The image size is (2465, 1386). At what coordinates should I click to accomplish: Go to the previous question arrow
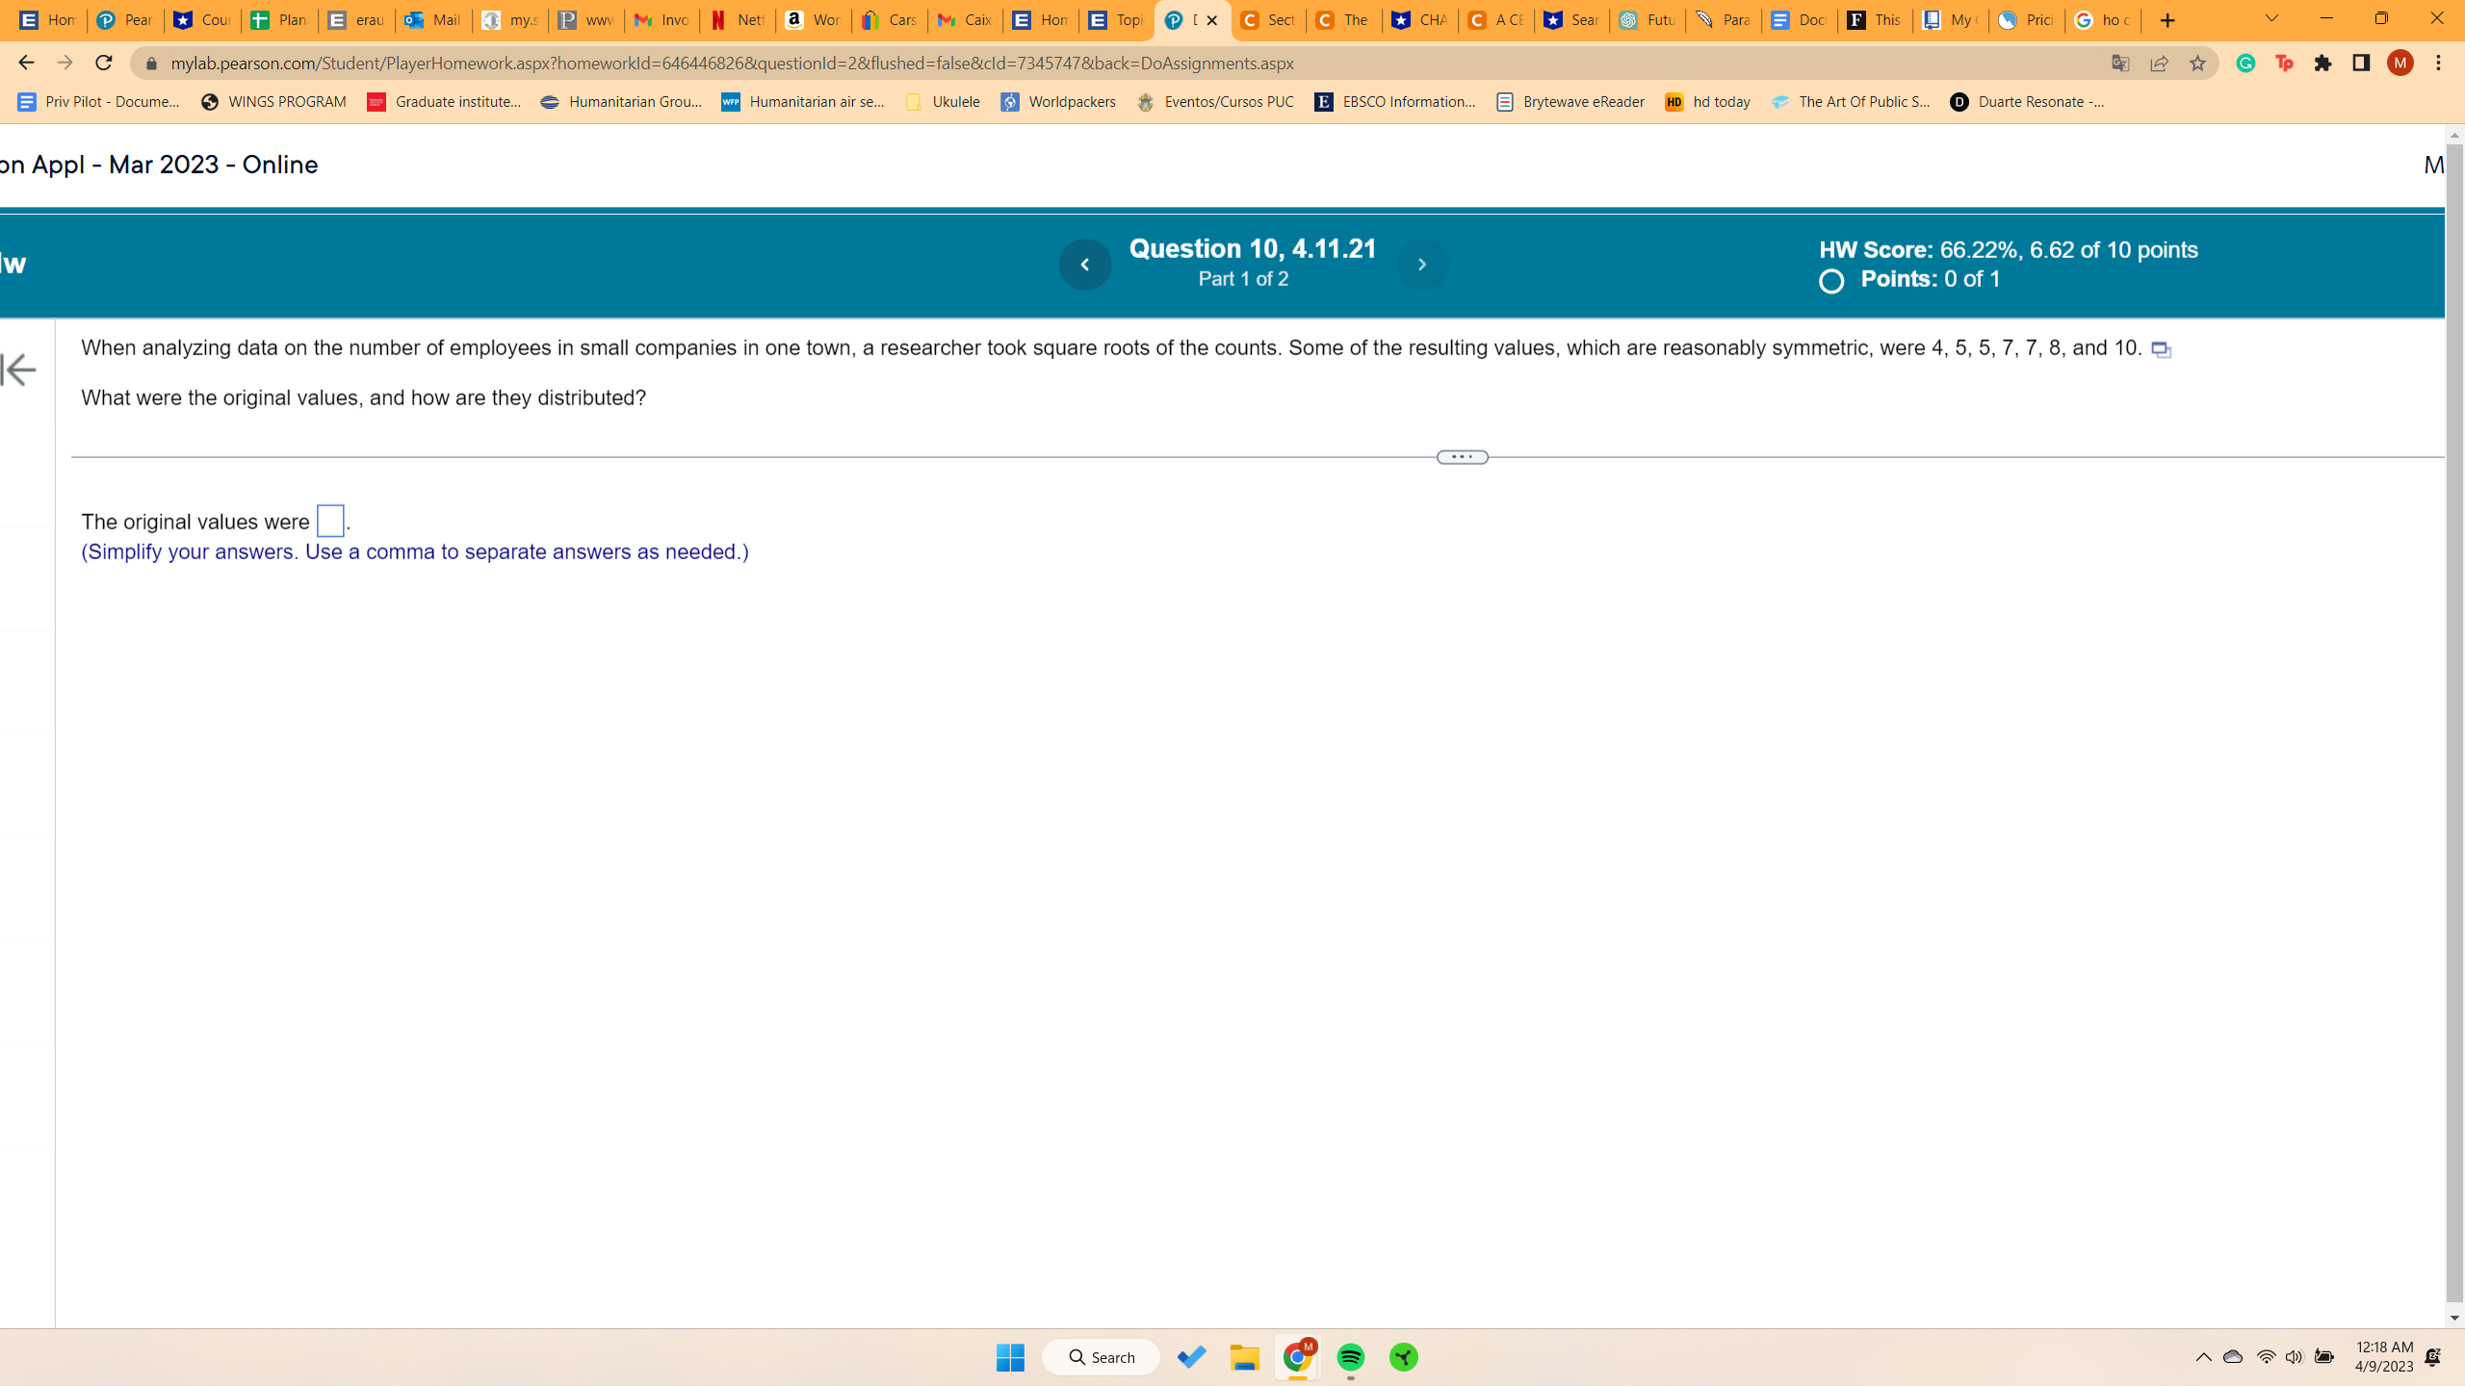(1084, 265)
